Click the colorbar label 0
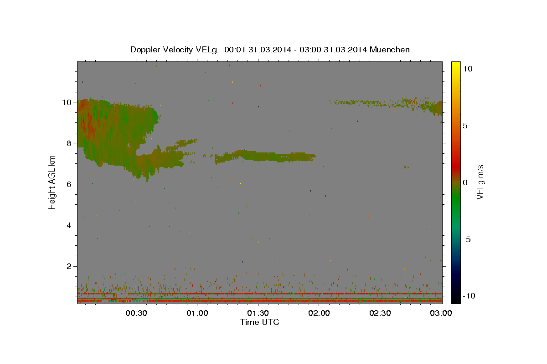 tap(465, 182)
